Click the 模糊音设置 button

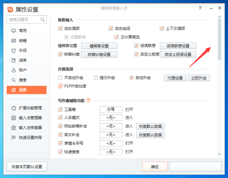99,46
